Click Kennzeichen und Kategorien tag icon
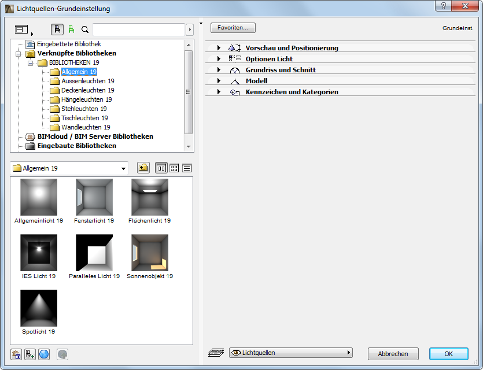This screenshot has height=370, width=483. click(235, 92)
